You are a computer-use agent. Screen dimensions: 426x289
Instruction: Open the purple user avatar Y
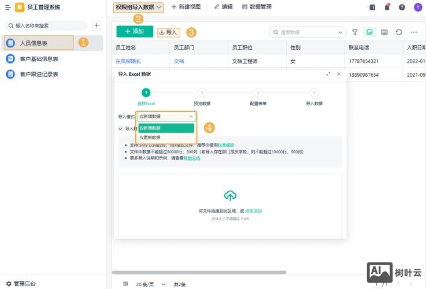pos(418,7)
